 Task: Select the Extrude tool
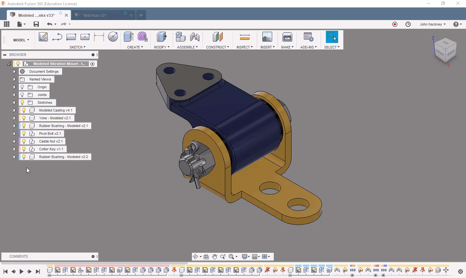[x=128, y=37]
